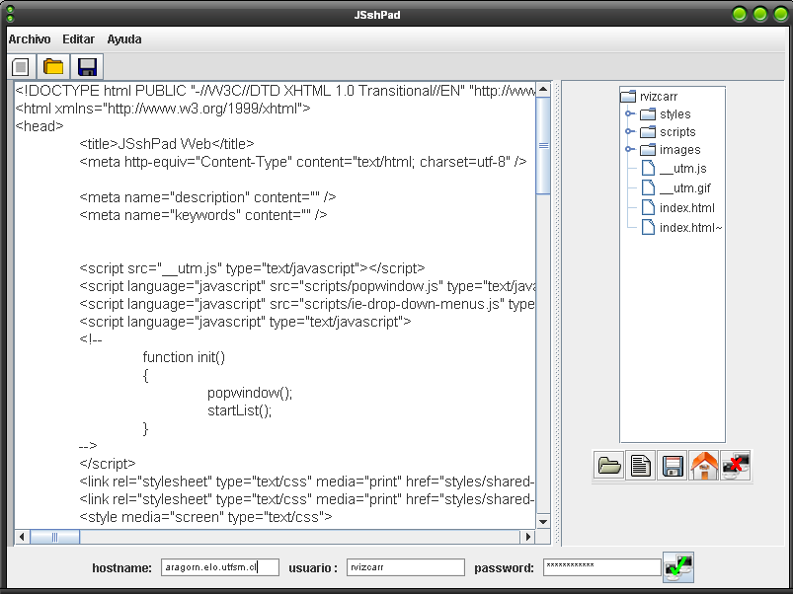The width and height of the screenshot is (793, 594).
Task: Open the Ayuda menu
Action: pyautogui.click(x=124, y=39)
